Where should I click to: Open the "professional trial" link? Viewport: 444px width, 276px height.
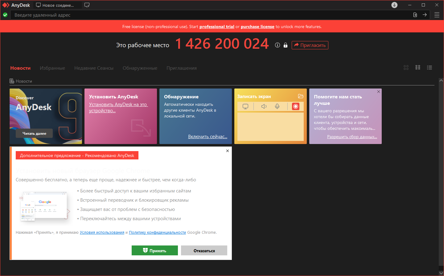[217, 27]
